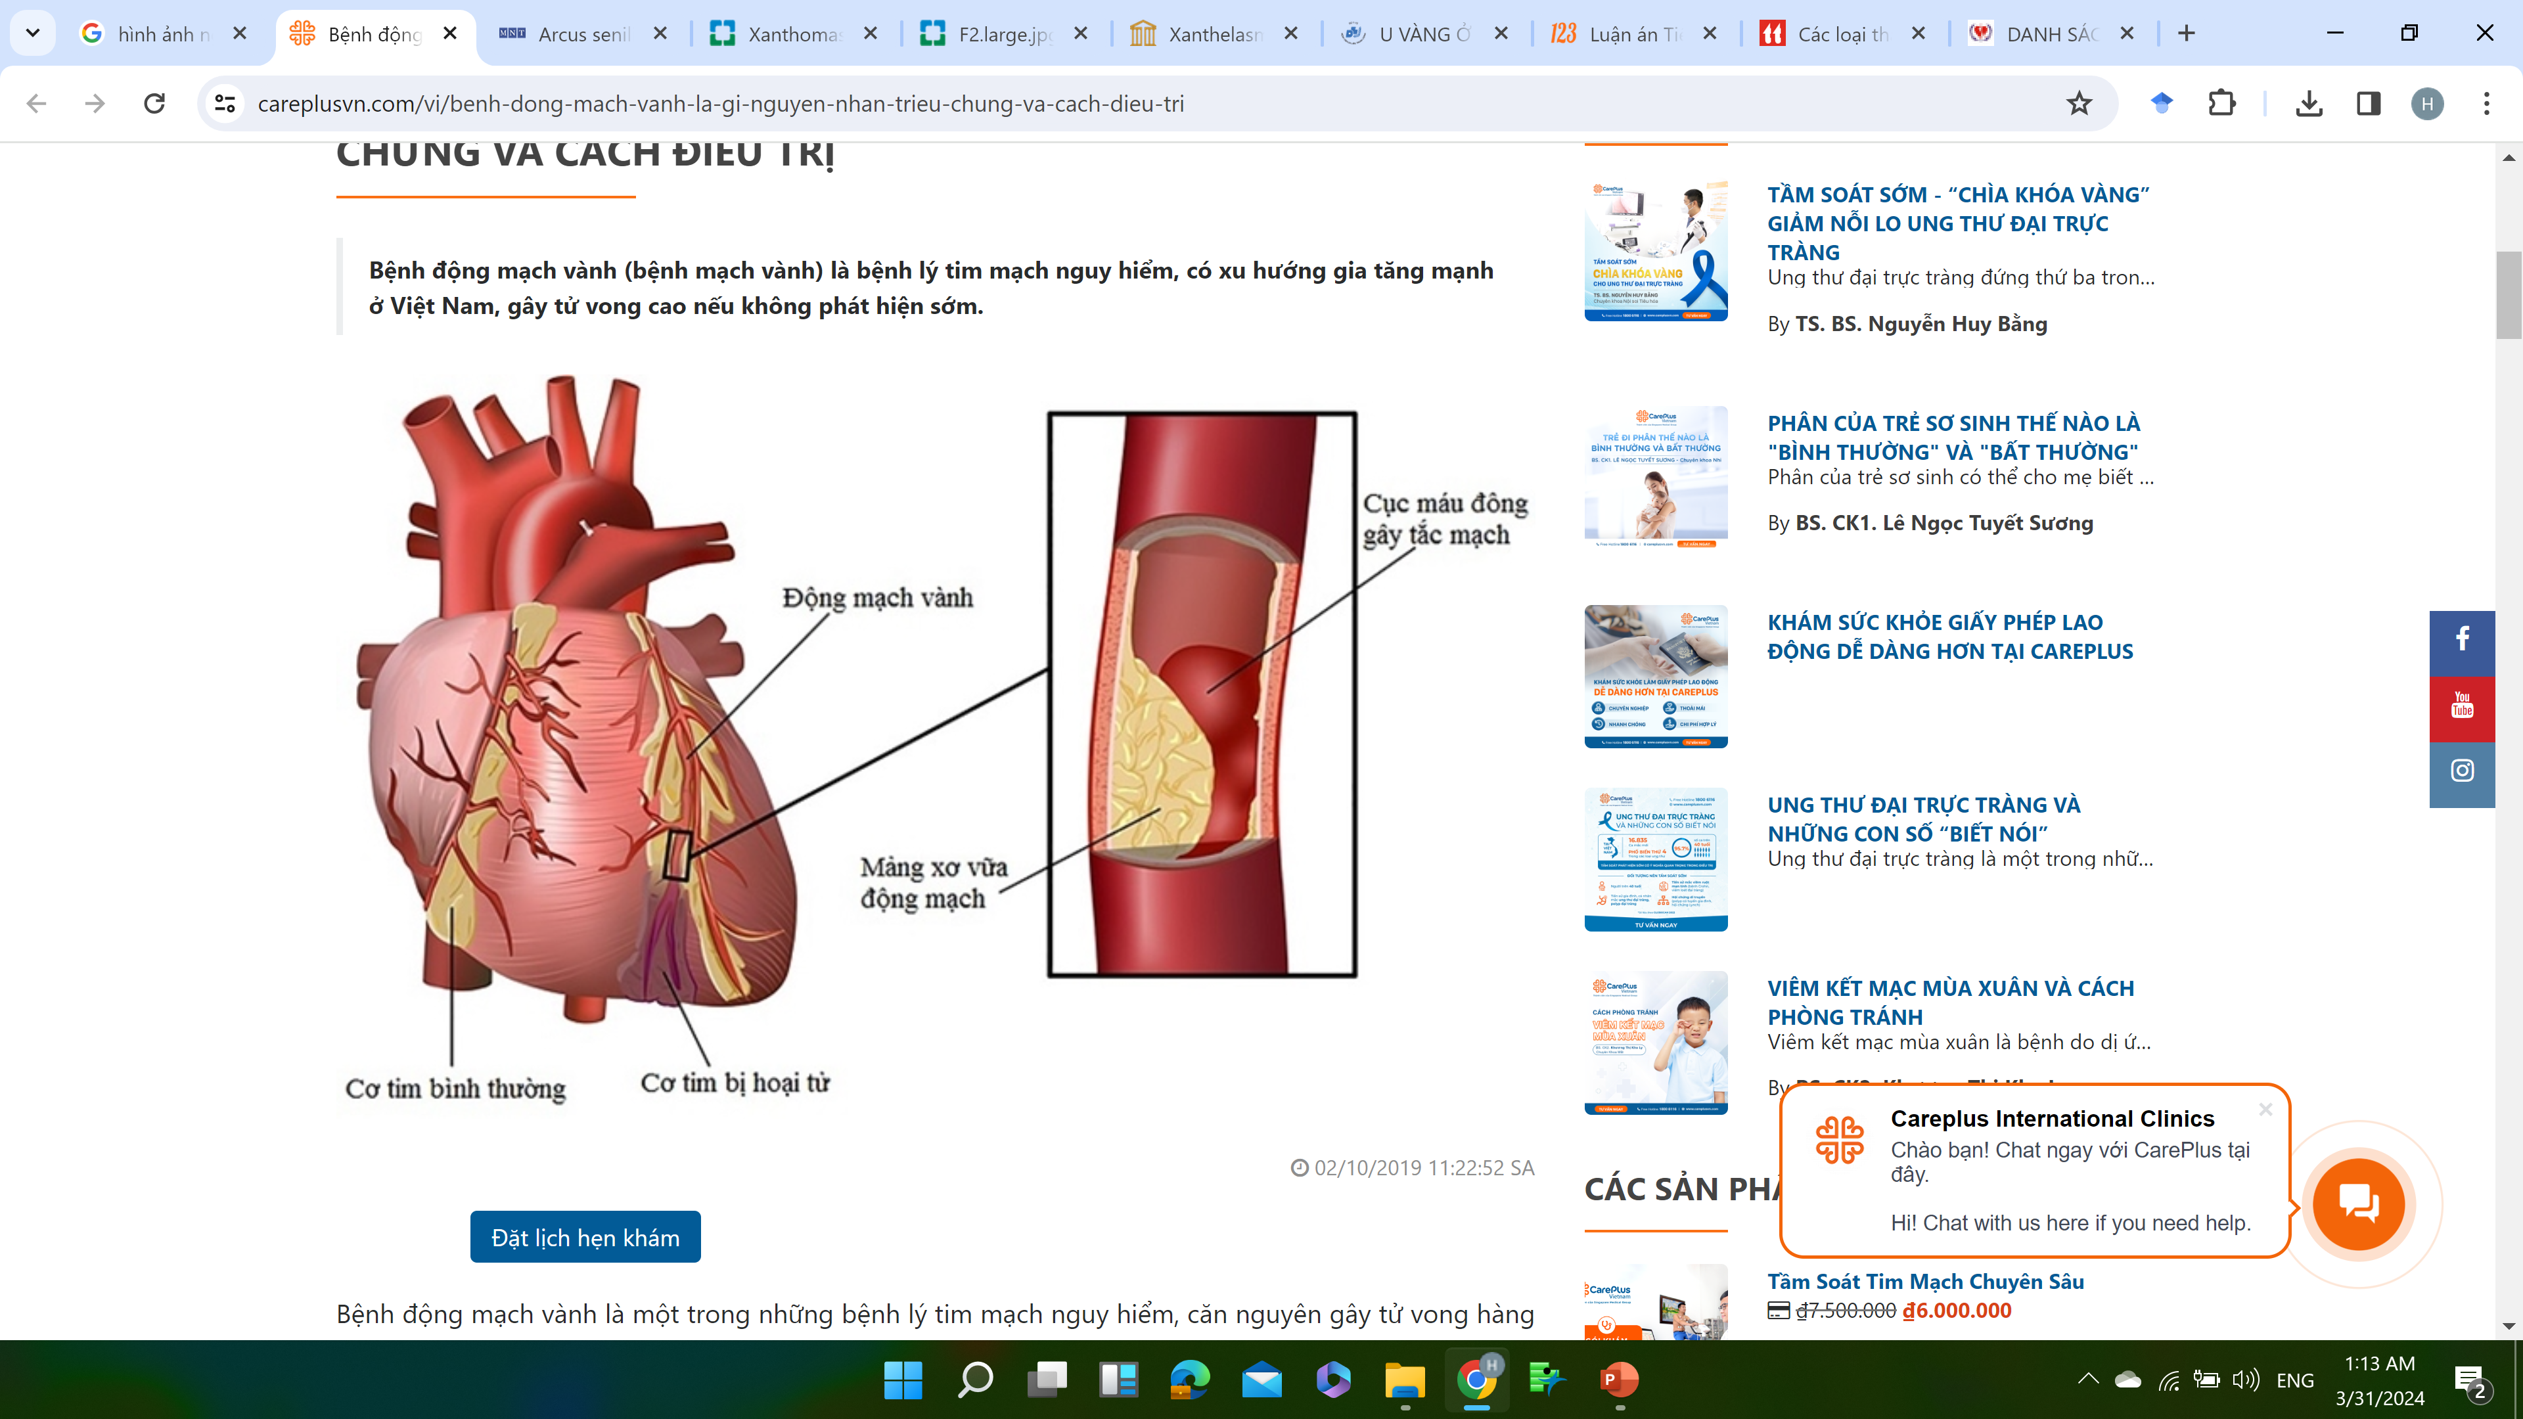Switch to the 'Arcus senil' tab

[x=583, y=34]
